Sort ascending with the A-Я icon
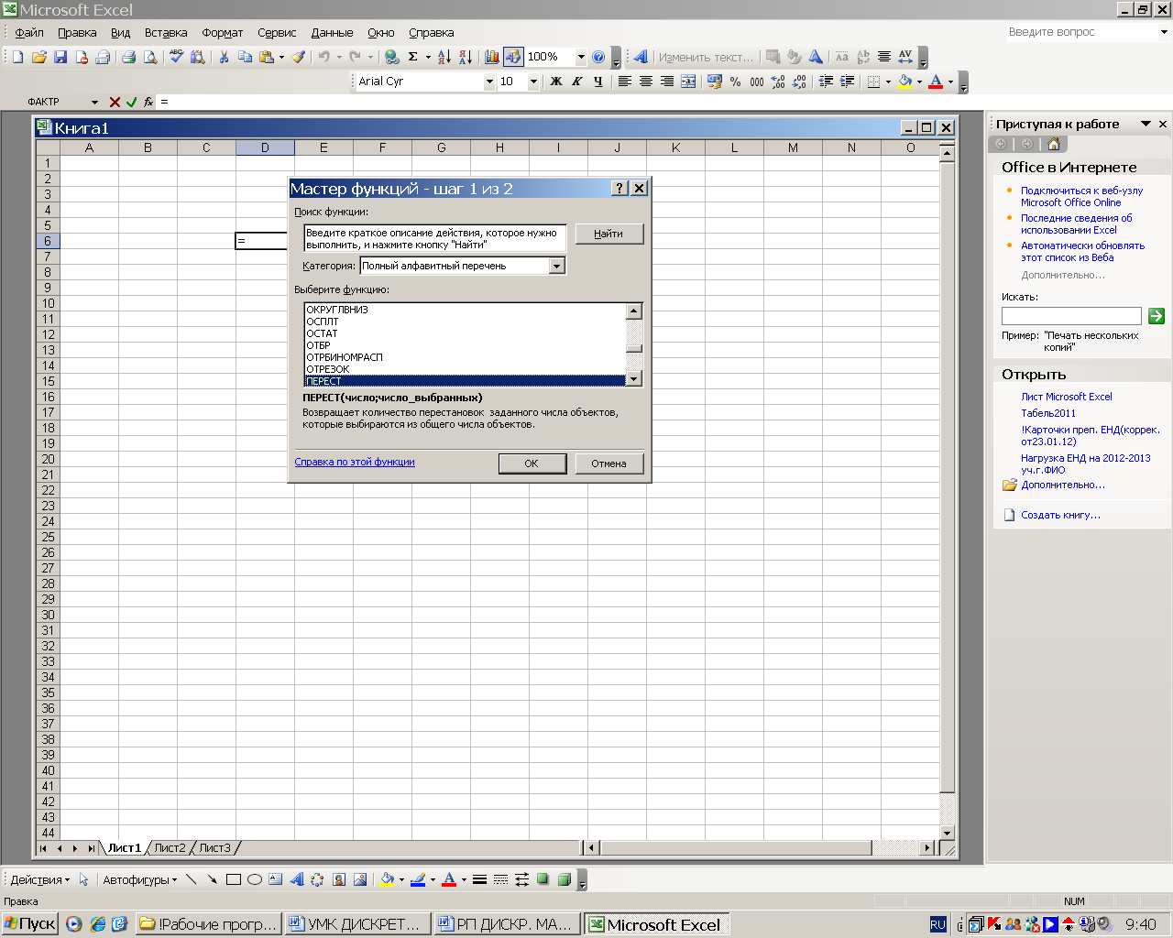The height and width of the screenshot is (938, 1173). click(x=444, y=57)
